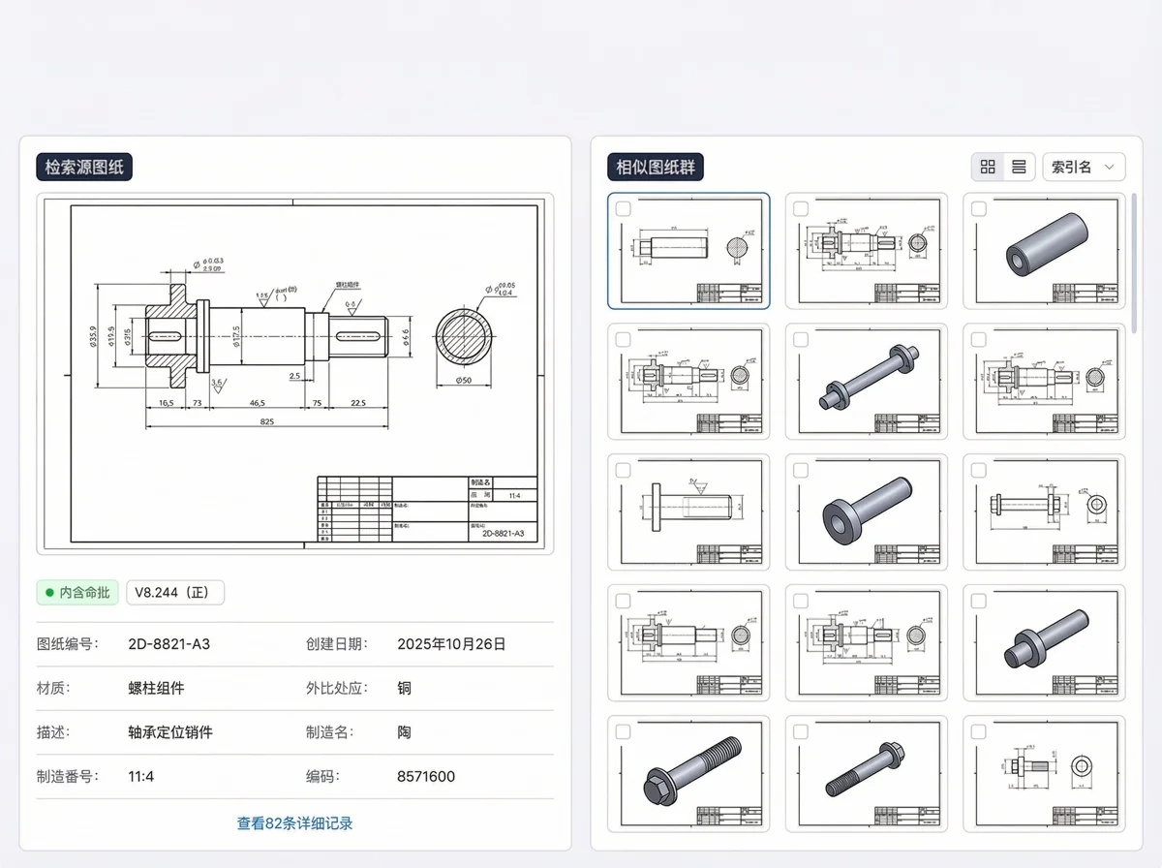This screenshot has width=1162, height=868.
Task: Click the 检索源图纸 panel header
Action: pyautogui.click(x=84, y=167)
